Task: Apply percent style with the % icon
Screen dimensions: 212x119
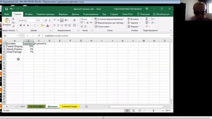Action: point(87,23)
